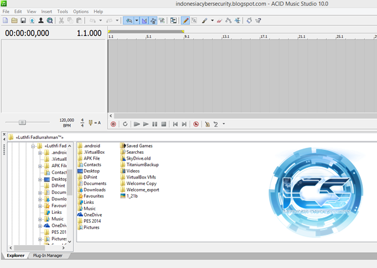Click the Redo arrow icon
The image size is (377, 268).
[x=110, y=21]
